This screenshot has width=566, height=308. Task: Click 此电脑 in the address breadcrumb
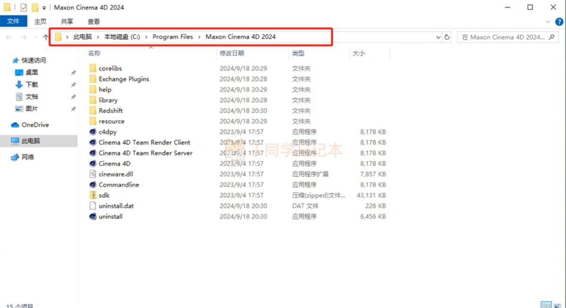point(83,37)
